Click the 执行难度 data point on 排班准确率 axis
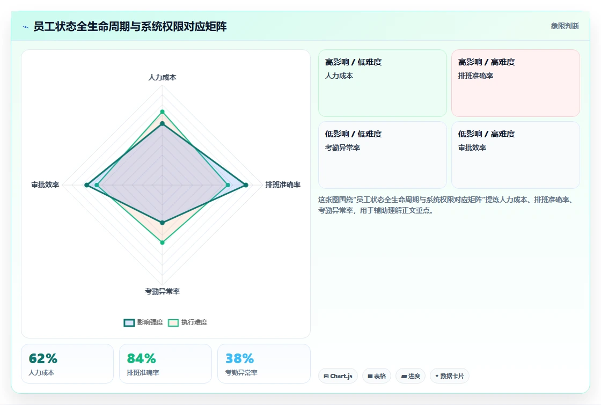This screenshot has height=405, width=601. coord(228,185)
